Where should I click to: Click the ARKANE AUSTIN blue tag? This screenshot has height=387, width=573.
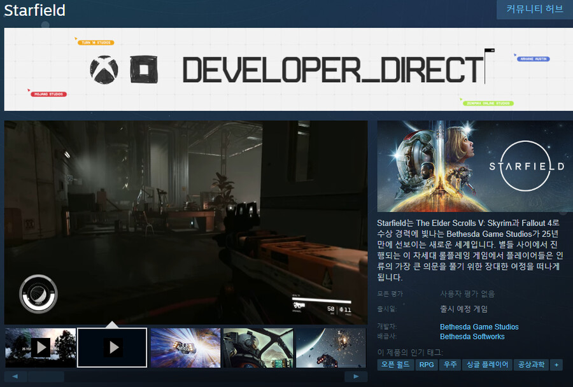tap(533, 59)
